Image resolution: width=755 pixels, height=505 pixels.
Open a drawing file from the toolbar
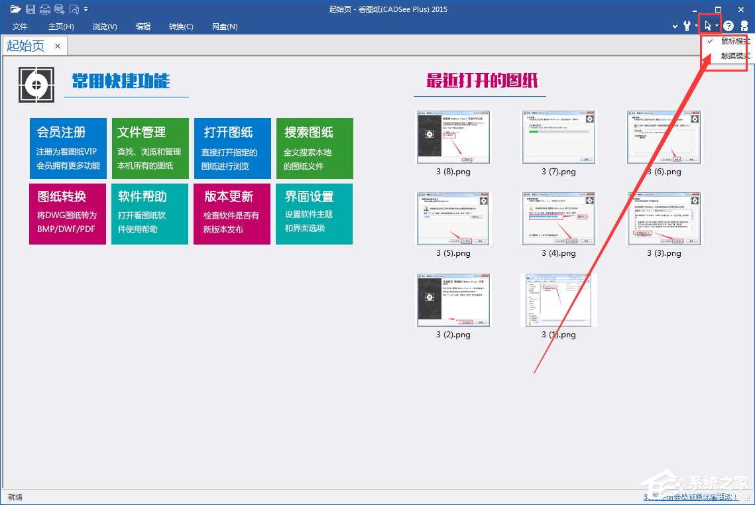click(x=17, y=9)
